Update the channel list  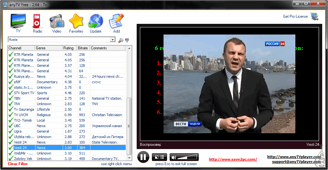96,23
